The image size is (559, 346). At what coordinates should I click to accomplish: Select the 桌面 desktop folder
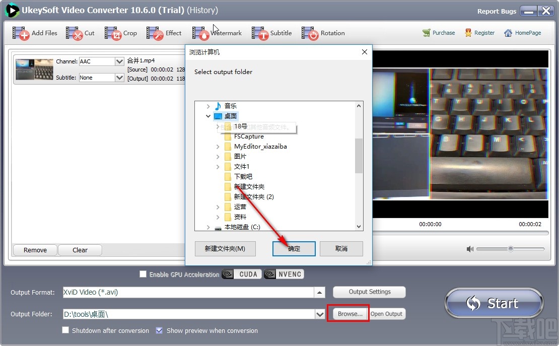230,116
